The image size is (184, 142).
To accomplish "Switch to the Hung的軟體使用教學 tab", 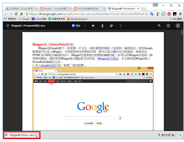I will point(89,9).
